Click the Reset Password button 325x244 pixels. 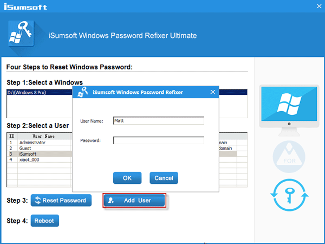coord(61,201)
